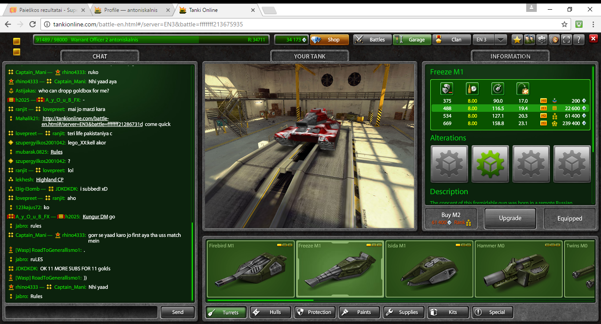Select the Freeze M1 turret card

point(340,269)
